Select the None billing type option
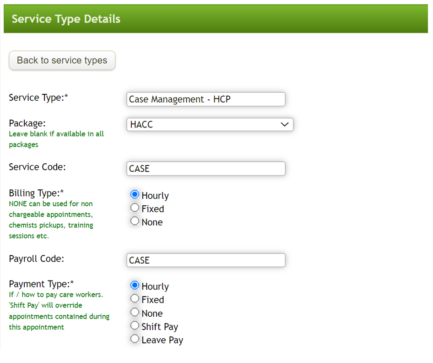The height and width of the screenshot is (363, 433). tap(135, 220)
